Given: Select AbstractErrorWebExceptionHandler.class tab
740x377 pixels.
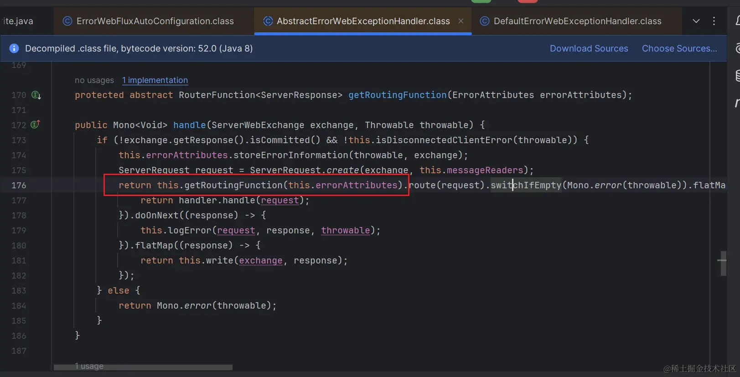Looking at the screenshot, I should click(x=363, y=21).
